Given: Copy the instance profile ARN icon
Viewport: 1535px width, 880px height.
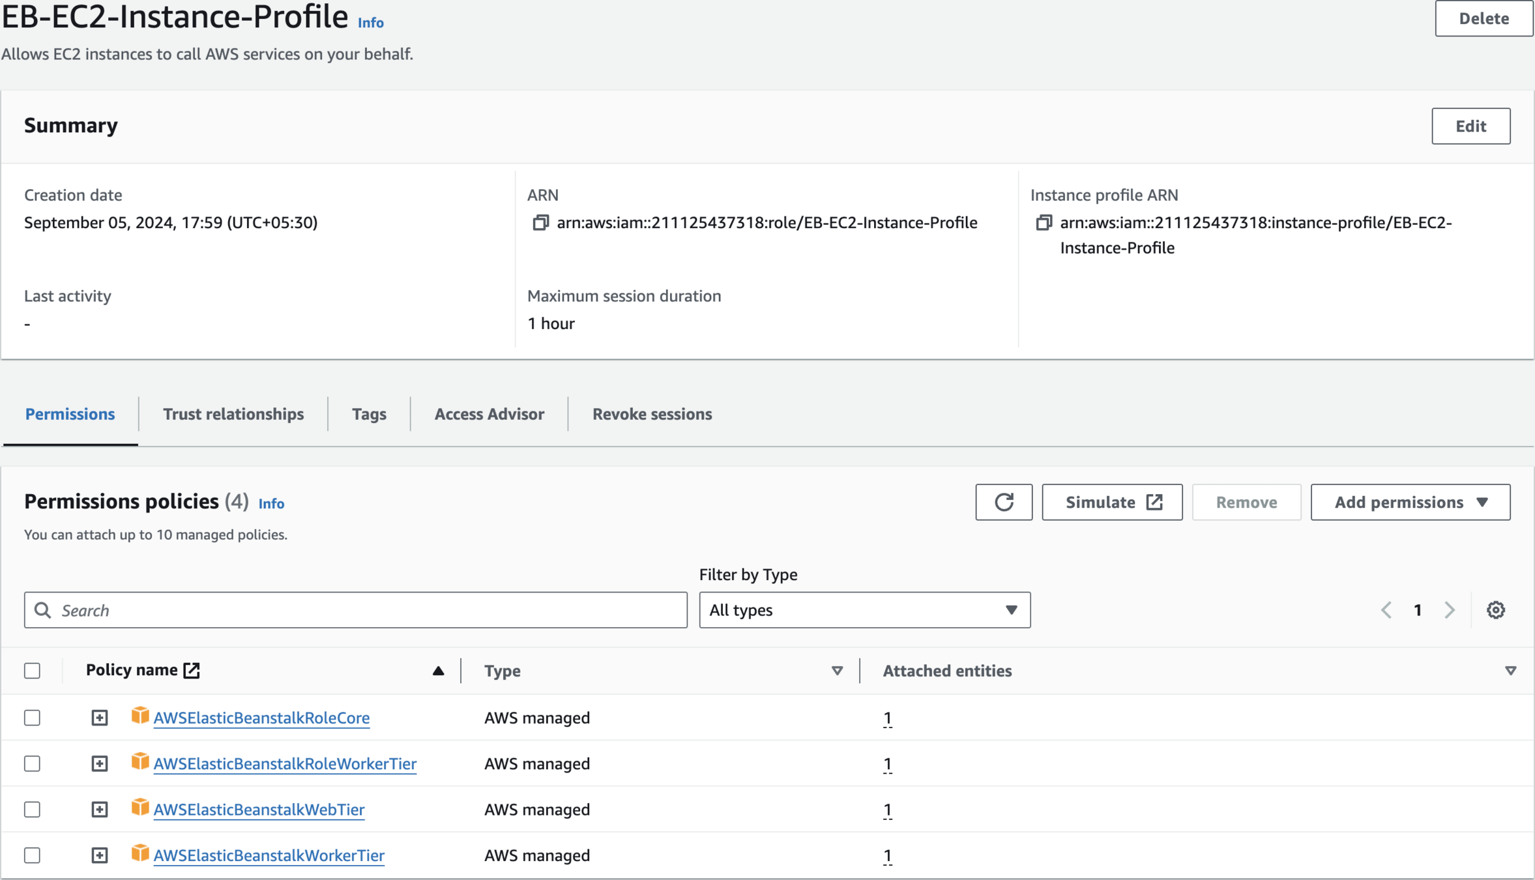Looking at the screenshot, I should point(1044,223).
